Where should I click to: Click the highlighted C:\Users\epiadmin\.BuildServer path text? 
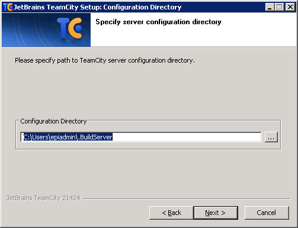[x=68, y=137]
